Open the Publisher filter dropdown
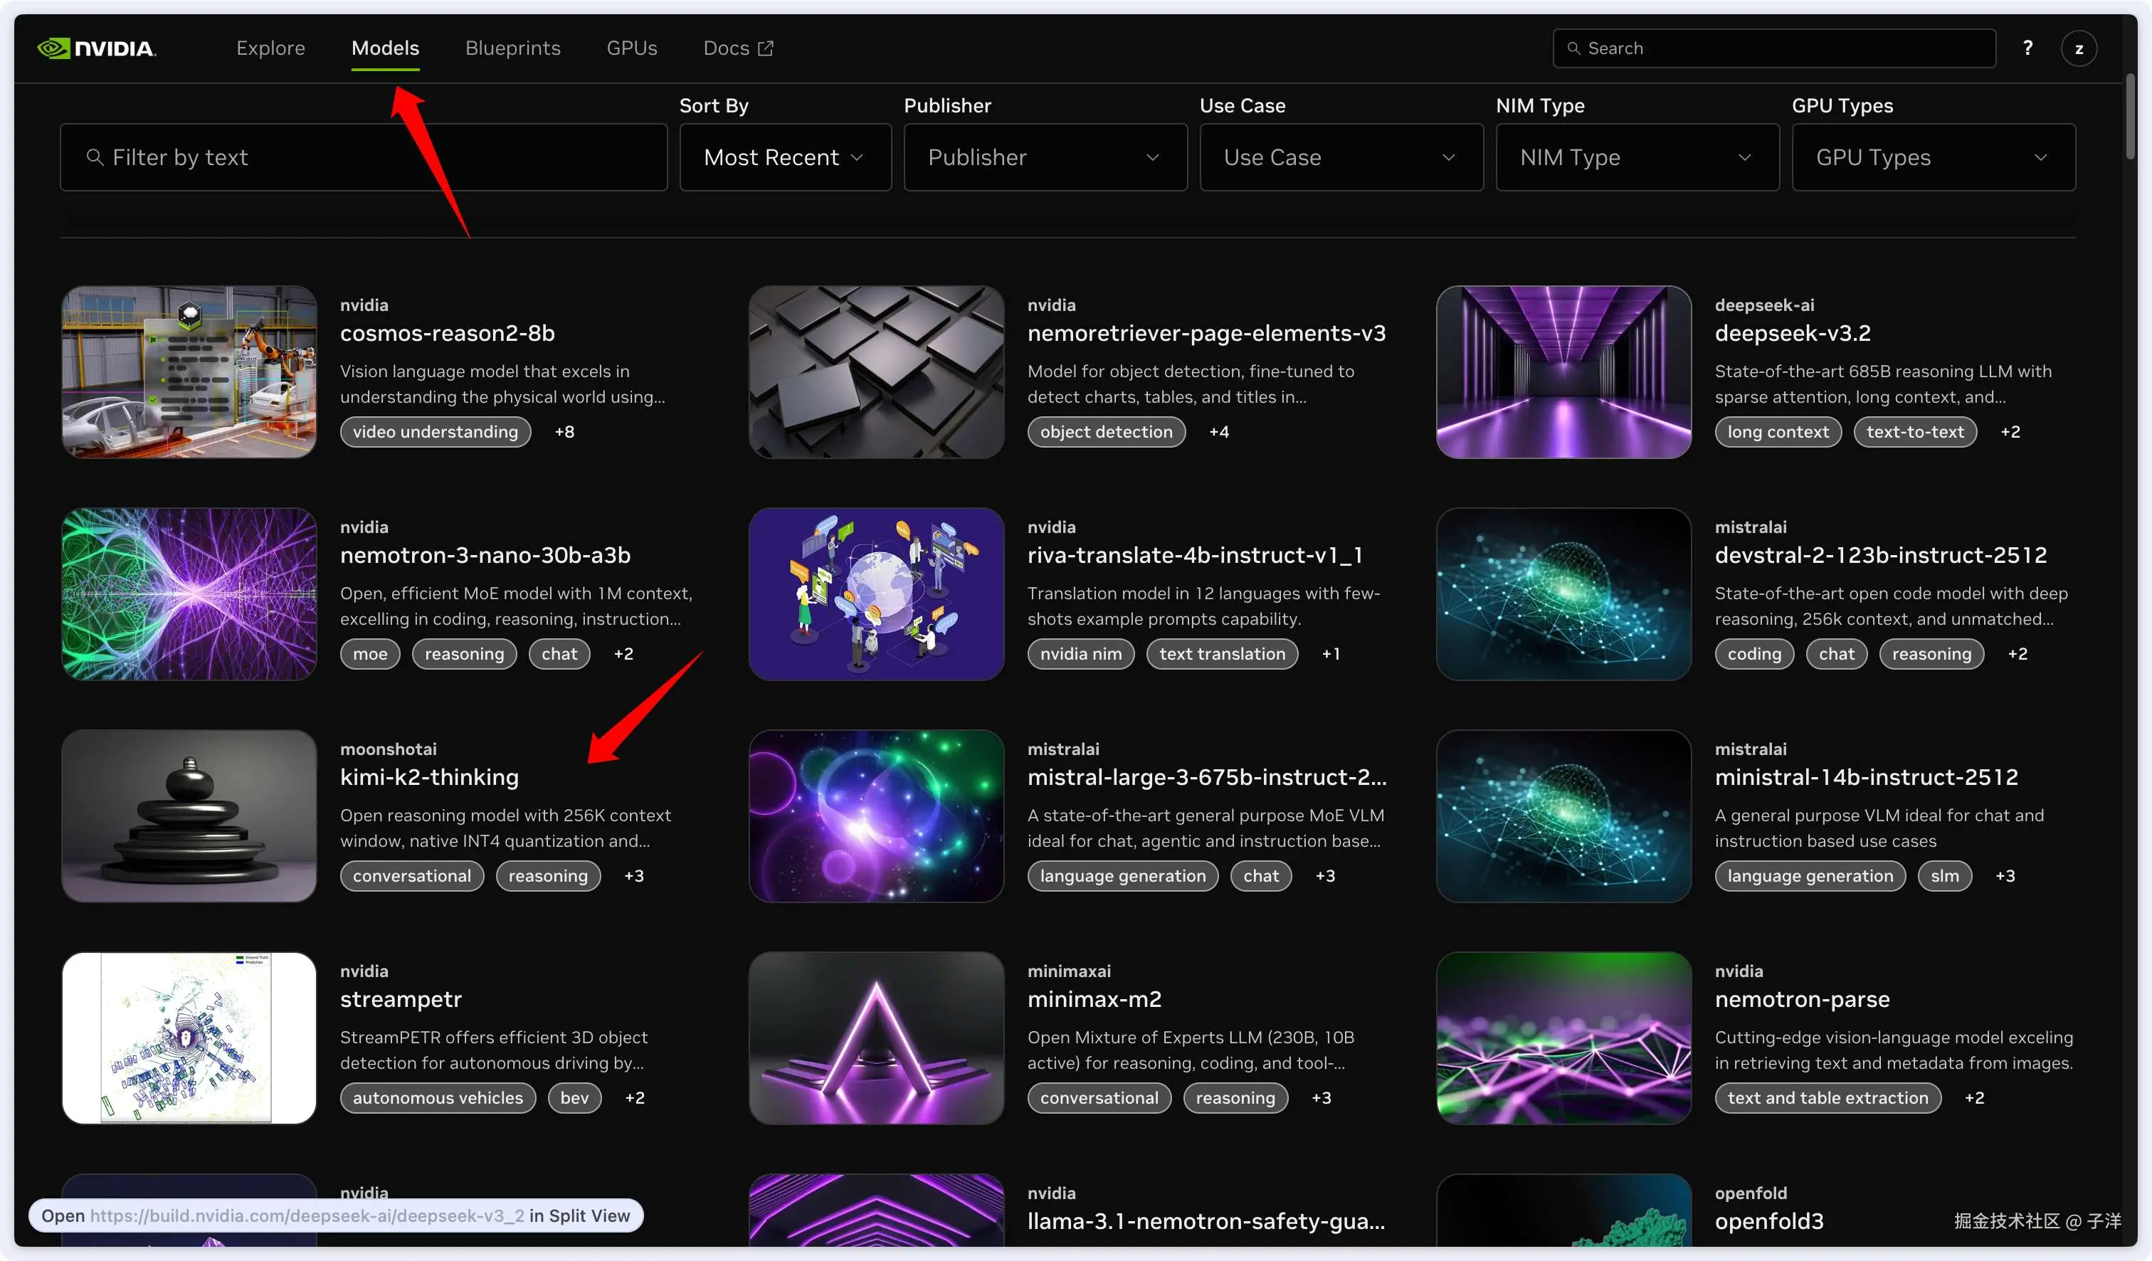This screenshot has width=2152, height=1261. coord(1045,157)
